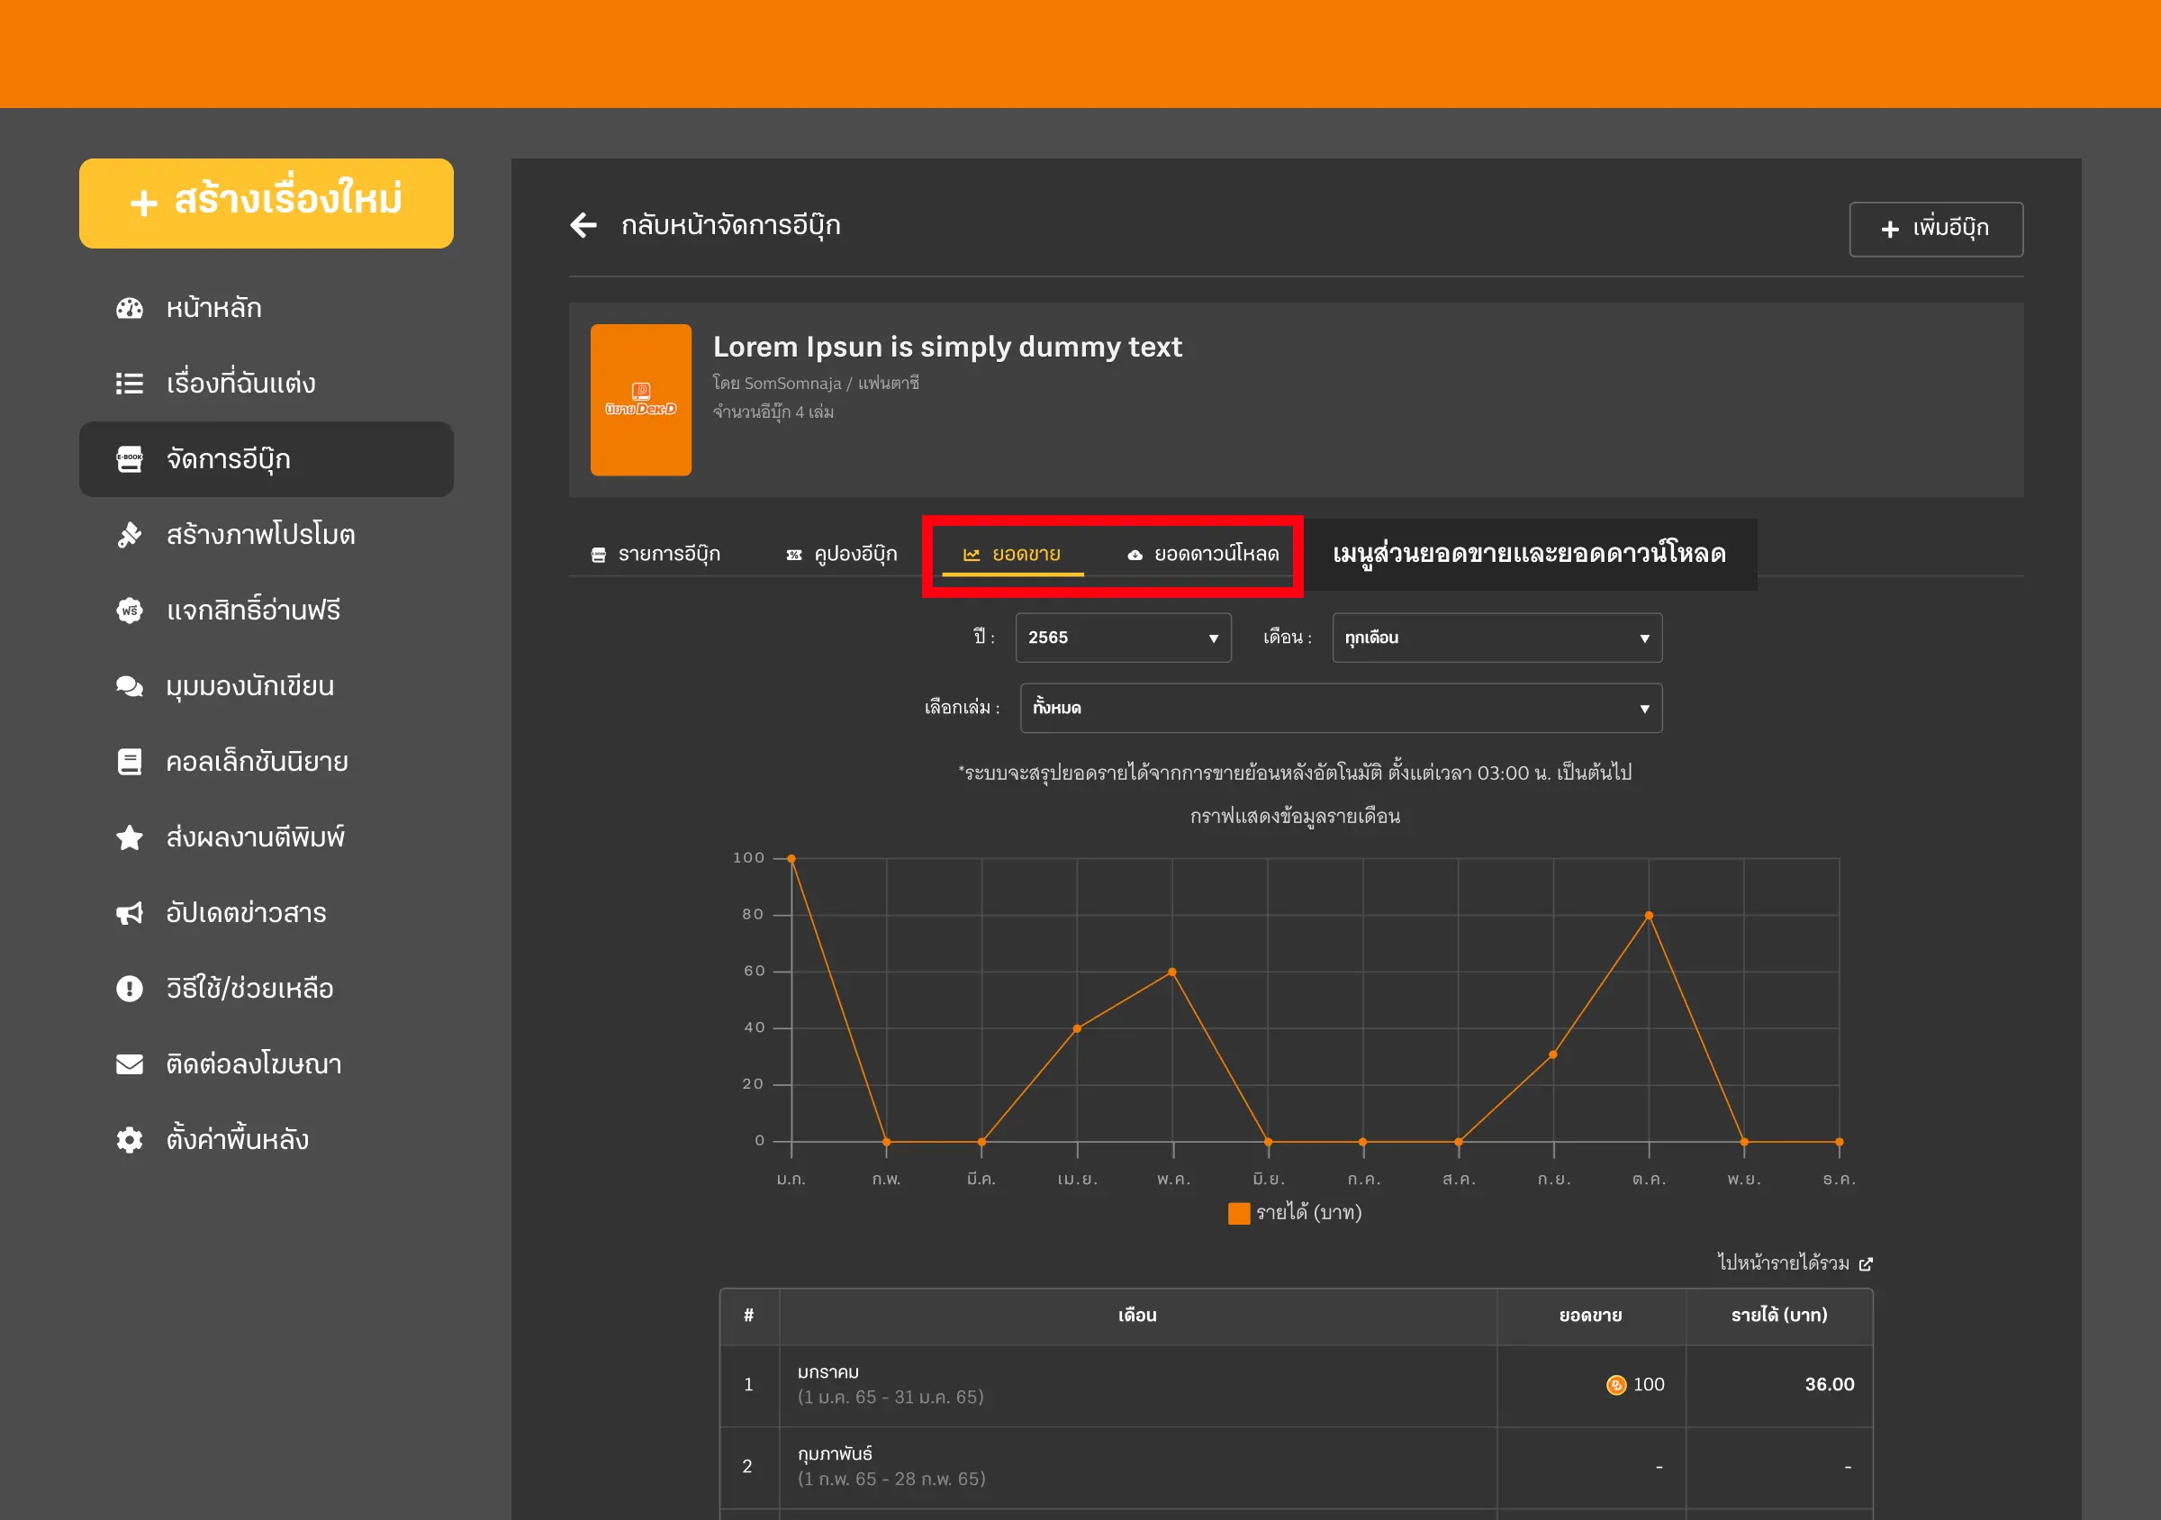
Task: Open the เลือกเล่ม dropdown showing ทั้งหมด
Action: tap(1341, 708)
